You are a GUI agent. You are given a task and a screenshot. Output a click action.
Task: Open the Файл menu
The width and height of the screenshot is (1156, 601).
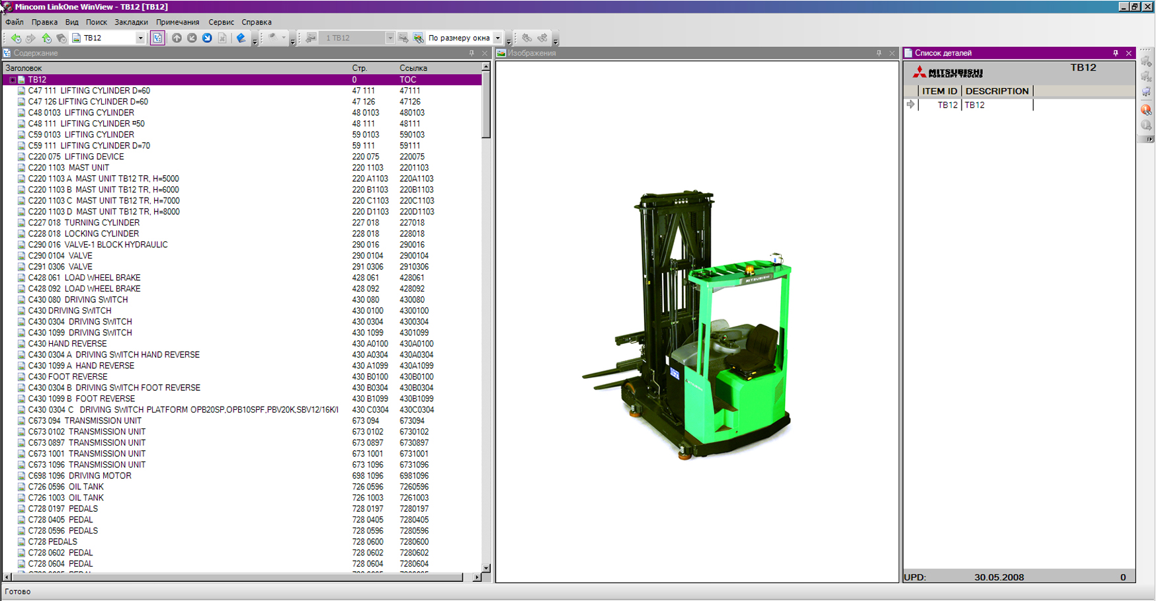(15, 22)
